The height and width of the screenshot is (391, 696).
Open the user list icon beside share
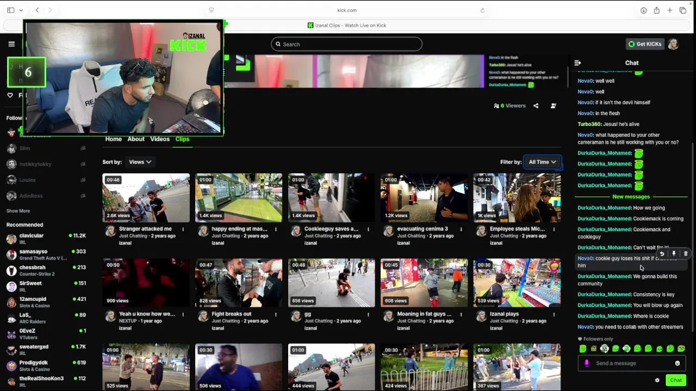tap(553, 106)
